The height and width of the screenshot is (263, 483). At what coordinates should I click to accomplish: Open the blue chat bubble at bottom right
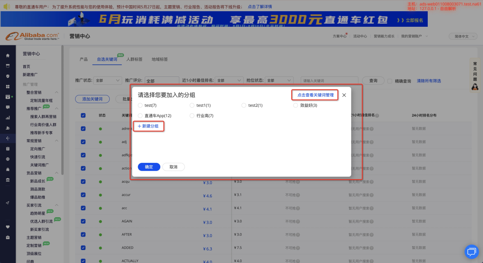point(471,251)
